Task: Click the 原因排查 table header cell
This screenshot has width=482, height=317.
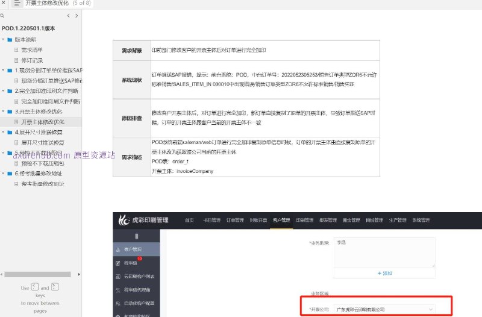Action: point(132,118)
